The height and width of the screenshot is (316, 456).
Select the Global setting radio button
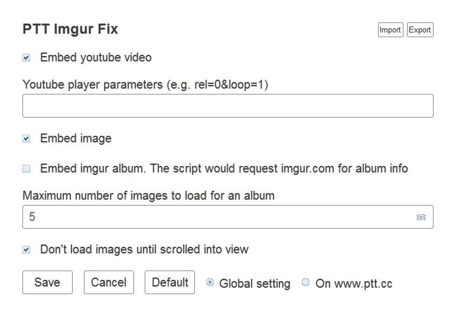[x=210, y=282]
